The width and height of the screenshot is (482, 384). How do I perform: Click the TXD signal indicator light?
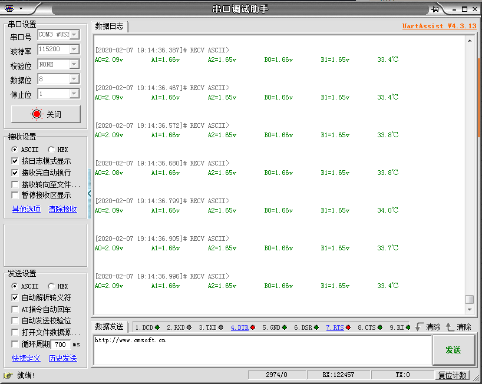pos(221,327)
